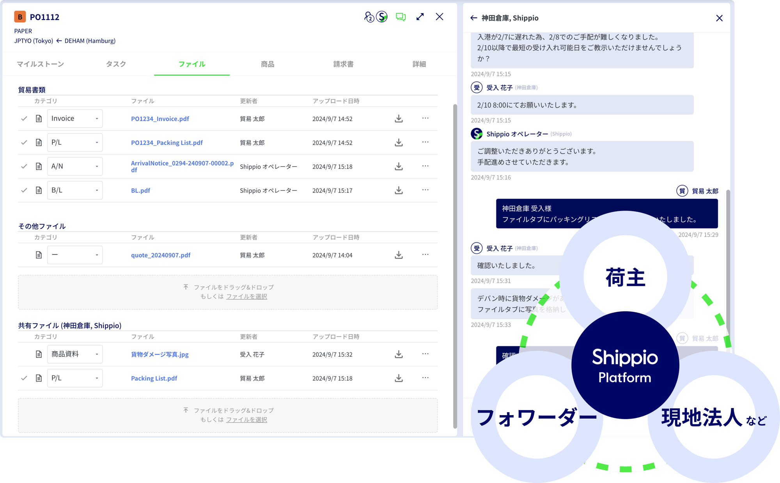Open 貨物ダメージ写真.jpg link
This screenshot has width=780, height=483.
click(x=160, y=354)
